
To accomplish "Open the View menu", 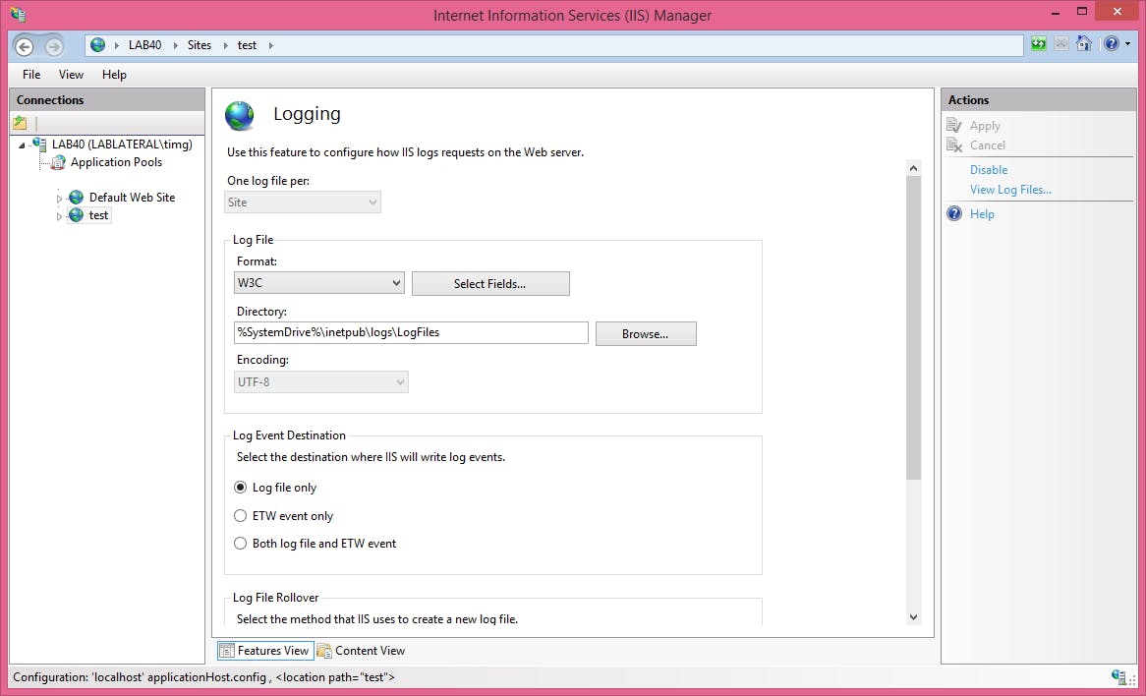I will coord(71,75).
